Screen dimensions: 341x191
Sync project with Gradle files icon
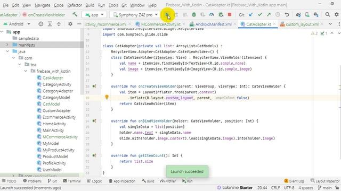pos(298,15)
